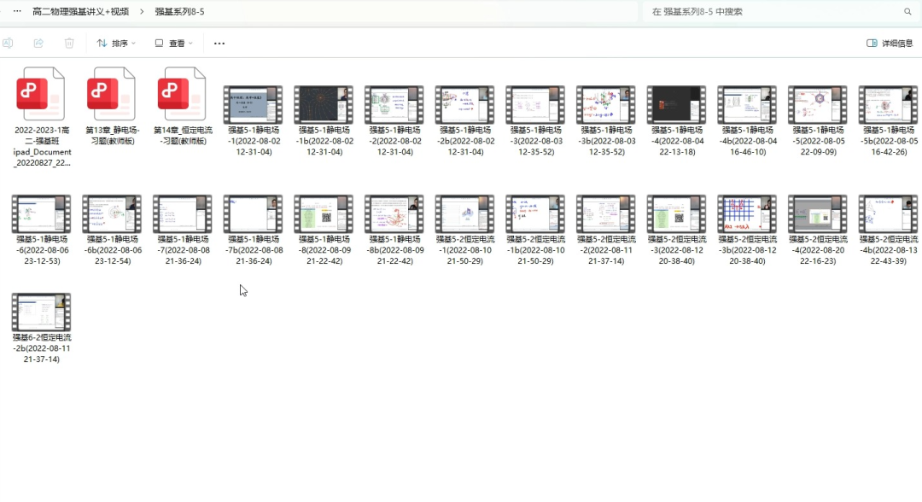Select video 强基5-1静电场-4 (2022-08-04 22-13-18)
The width and height of the screenshot is (922, 502).
coord(675,106)
